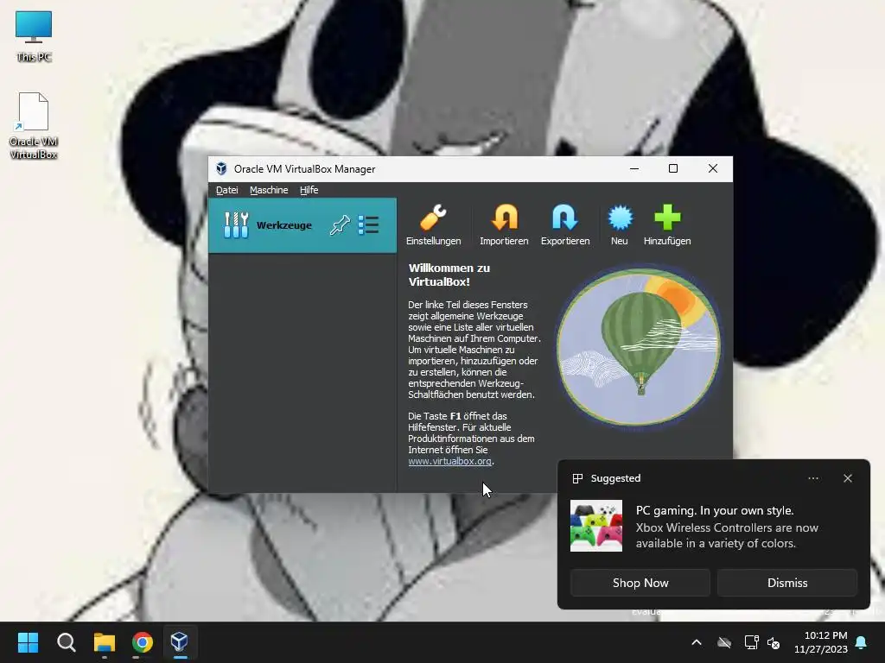Screen dimensions: 885x663
Task: Click the Xbox controllers thumbnail image
Action: click(x=596, y=526)
